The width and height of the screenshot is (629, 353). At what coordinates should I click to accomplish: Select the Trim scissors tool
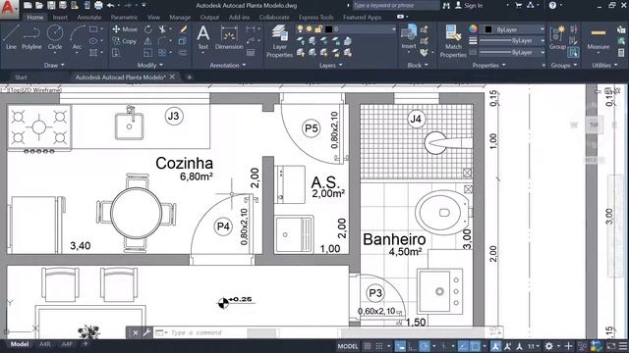point(162,29)
